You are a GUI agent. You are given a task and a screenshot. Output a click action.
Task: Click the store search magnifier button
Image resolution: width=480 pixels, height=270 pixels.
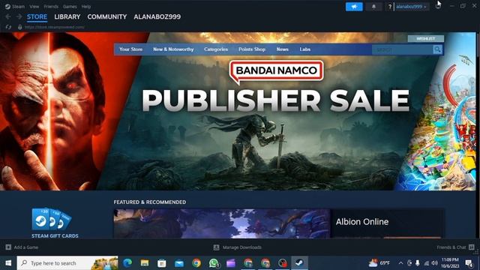click(437, 49)
